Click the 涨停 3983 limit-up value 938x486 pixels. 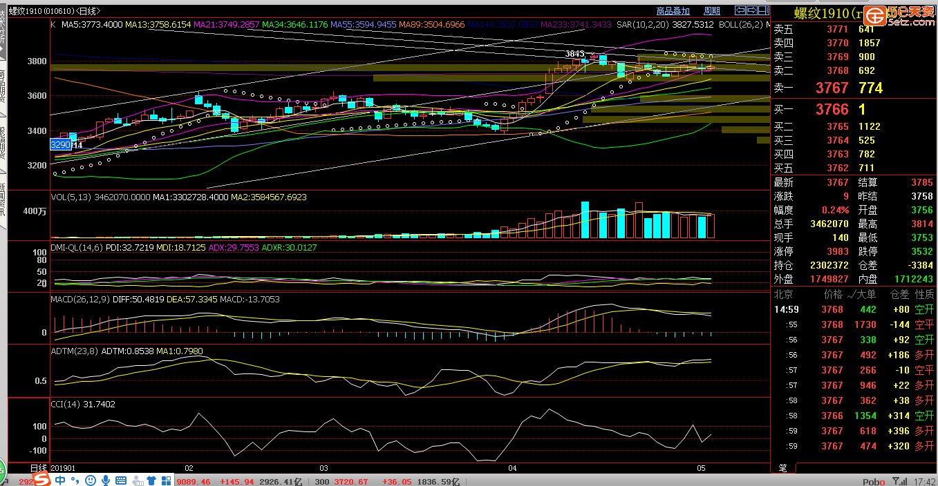coord(838,251)
